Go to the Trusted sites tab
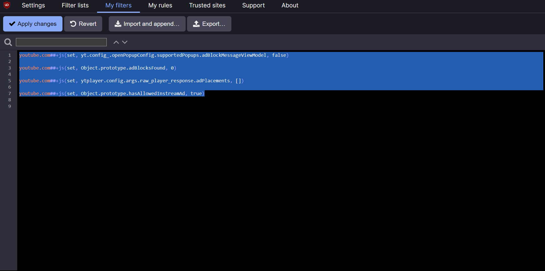 [x=207, y=5]
